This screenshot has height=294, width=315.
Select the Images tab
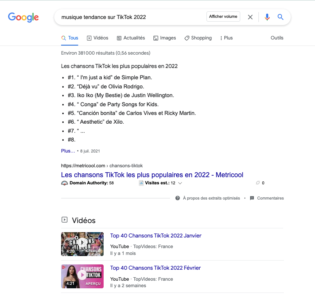(x=165, y=38)
